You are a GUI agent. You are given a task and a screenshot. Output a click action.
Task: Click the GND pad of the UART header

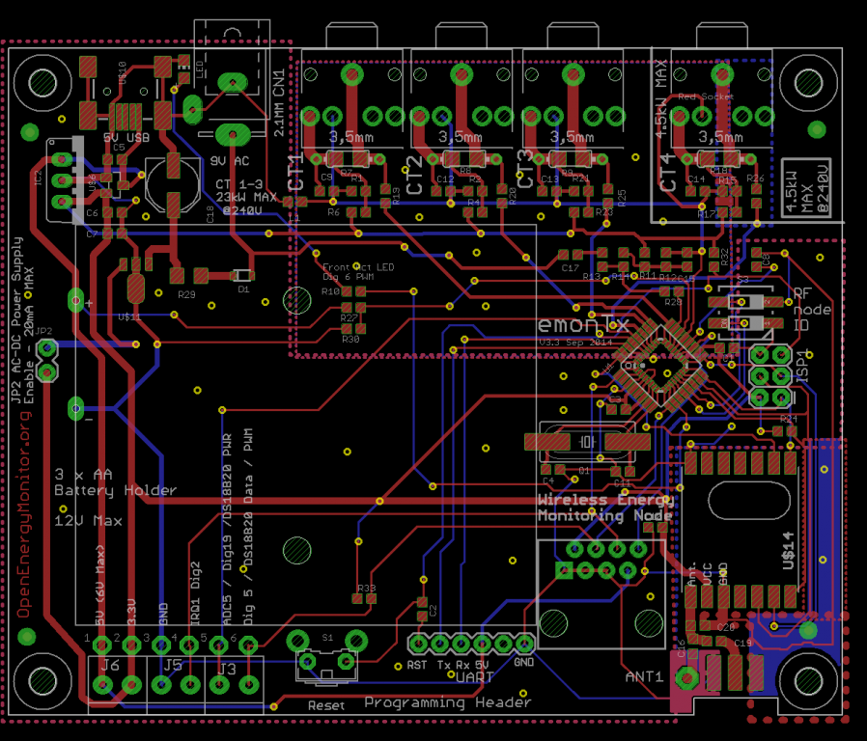pos(524,644)
